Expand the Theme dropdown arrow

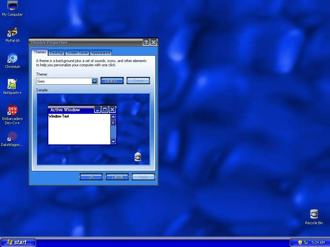click(94, 81)
